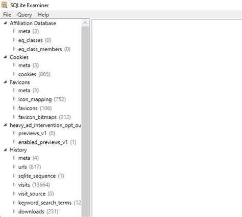
Task: Select the favicon_bitmaps (212) table
Action: (x=44, y=117)
